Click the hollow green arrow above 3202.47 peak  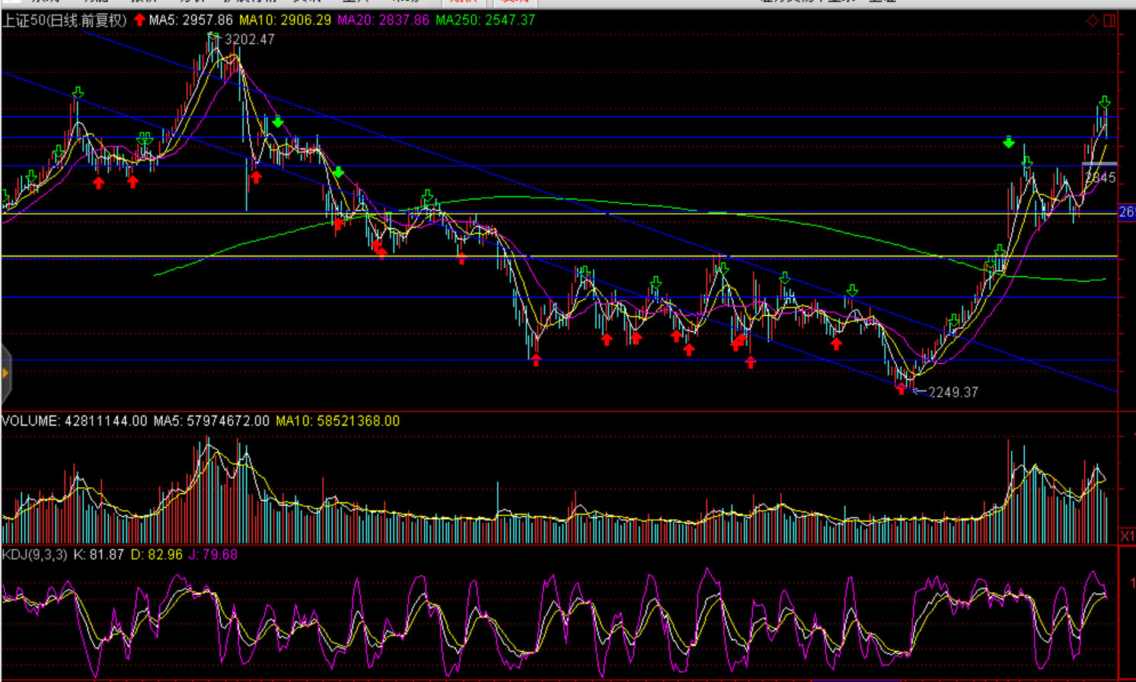tap(213, 35)
